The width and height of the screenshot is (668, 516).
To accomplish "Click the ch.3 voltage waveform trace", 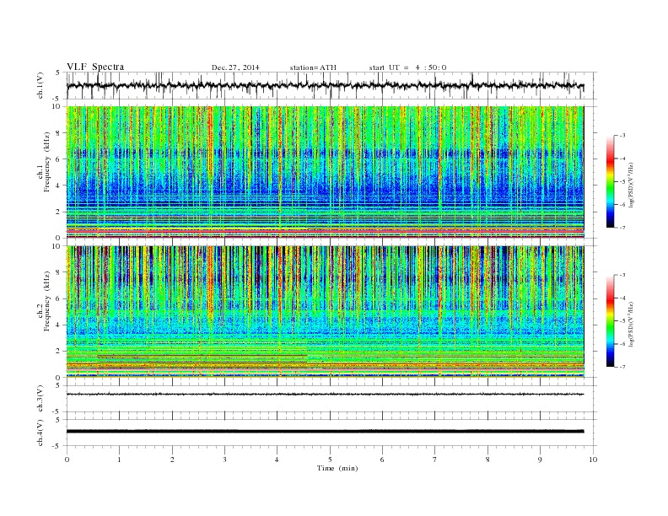I will click(x=325, y=395).
